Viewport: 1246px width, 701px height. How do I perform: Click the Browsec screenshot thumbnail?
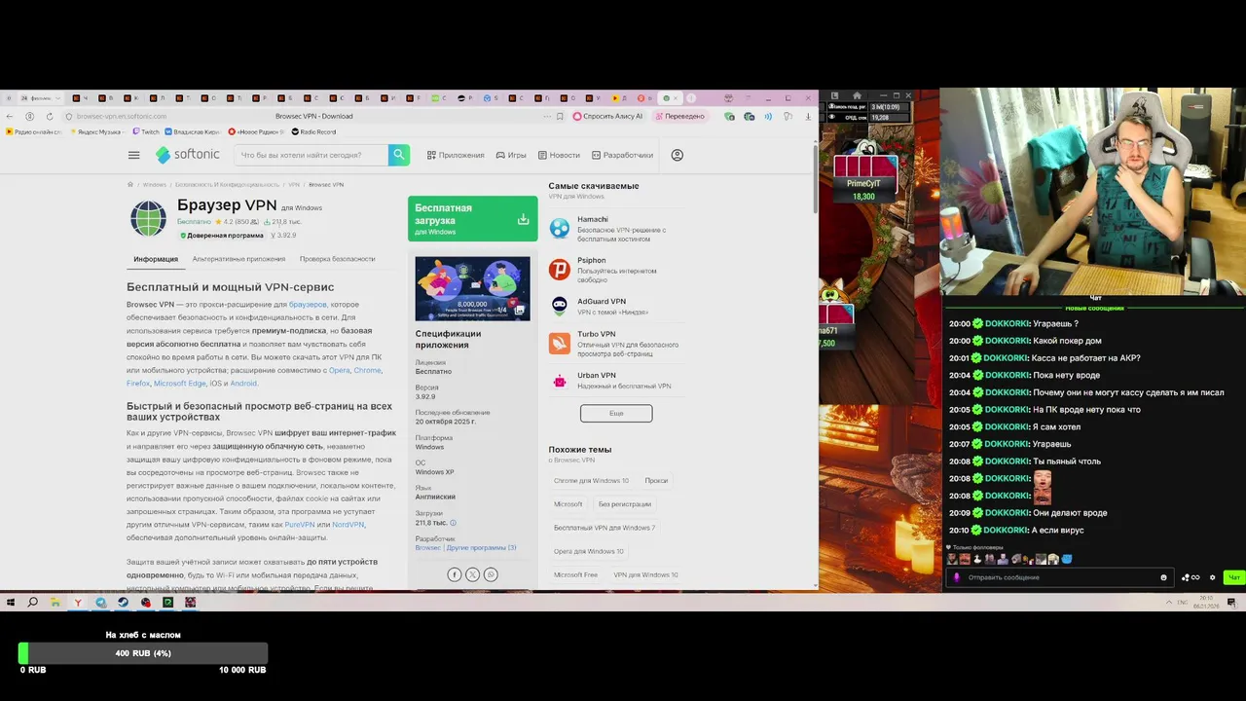click(472, 288)
